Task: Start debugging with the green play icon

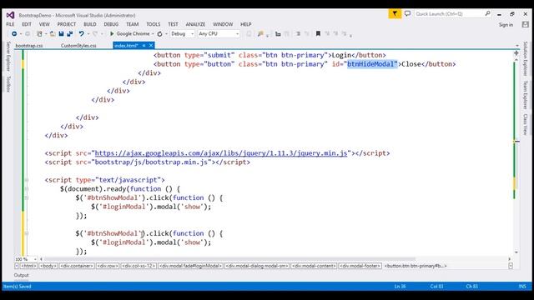Action: [112, 33]
